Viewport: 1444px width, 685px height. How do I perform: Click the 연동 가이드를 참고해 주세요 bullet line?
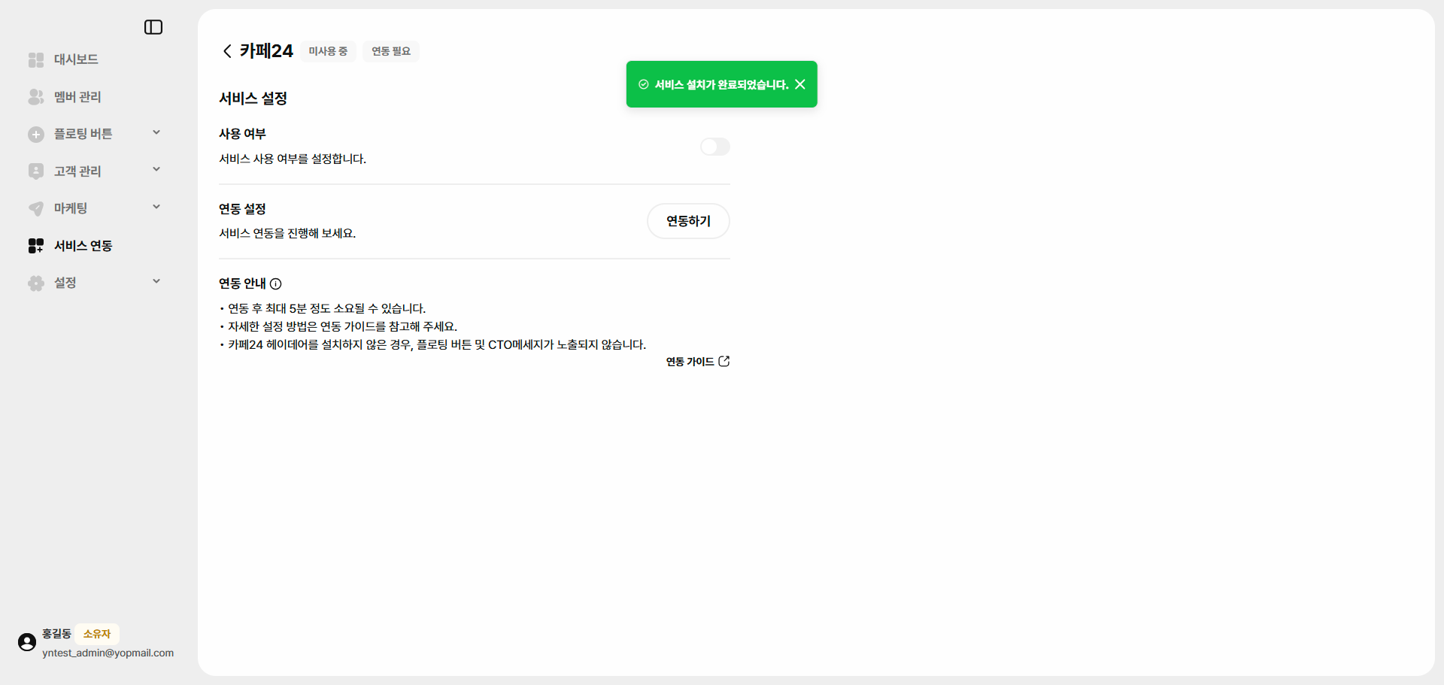point(343,326)
